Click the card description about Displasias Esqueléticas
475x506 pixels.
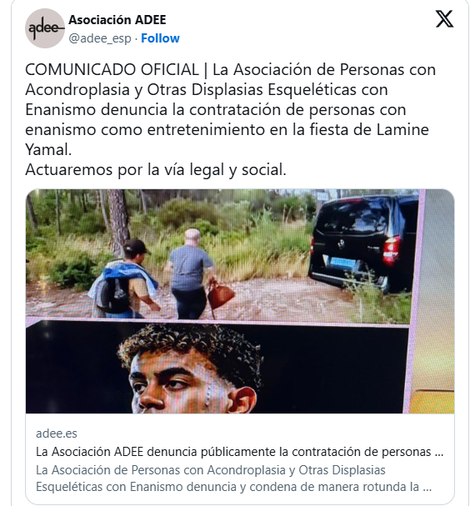coord(233,478)
